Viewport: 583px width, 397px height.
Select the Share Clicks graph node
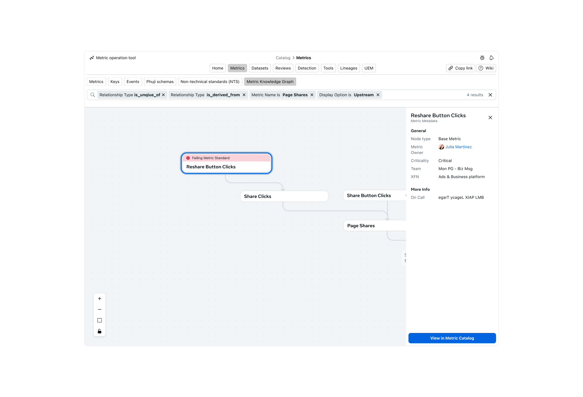pos(284,196)
